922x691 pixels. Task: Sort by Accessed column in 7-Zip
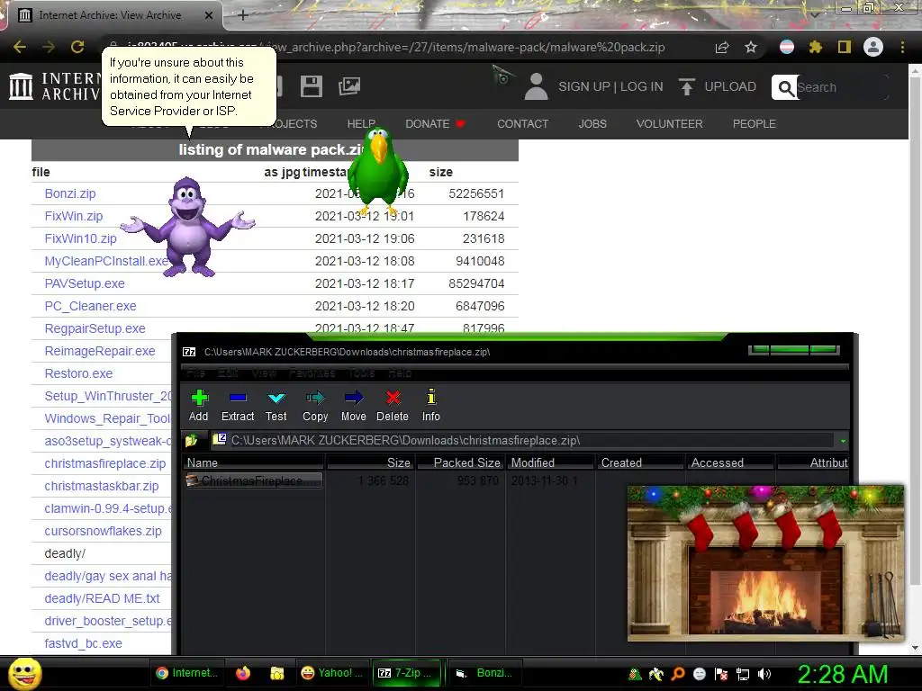tap(730, 462)
